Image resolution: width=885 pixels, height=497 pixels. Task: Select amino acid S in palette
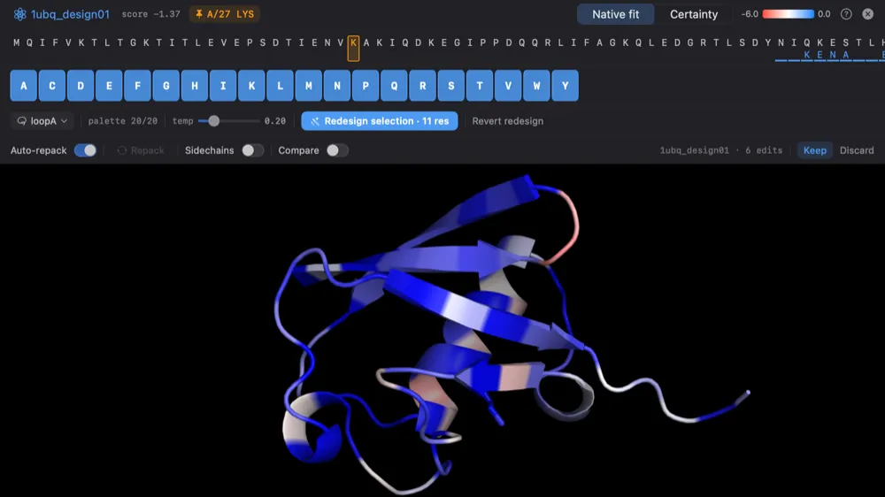click(x=451, y=86)
